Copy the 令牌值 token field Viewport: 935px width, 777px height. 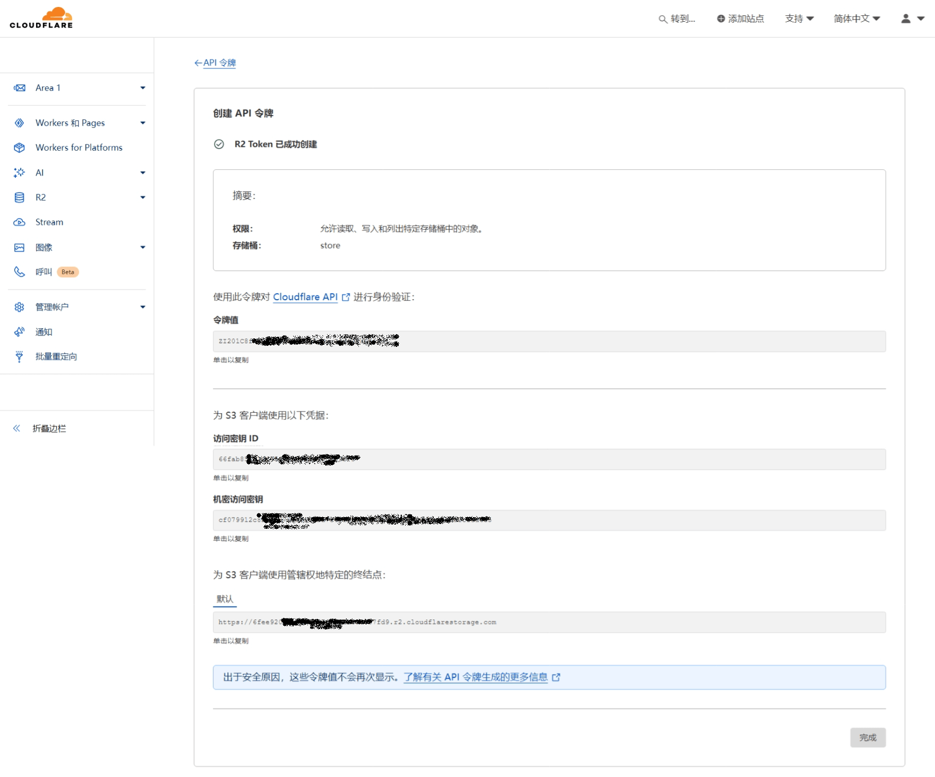(x=549, y=341)
